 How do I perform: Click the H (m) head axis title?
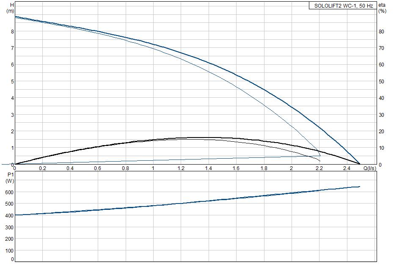[x=11, y=8]
